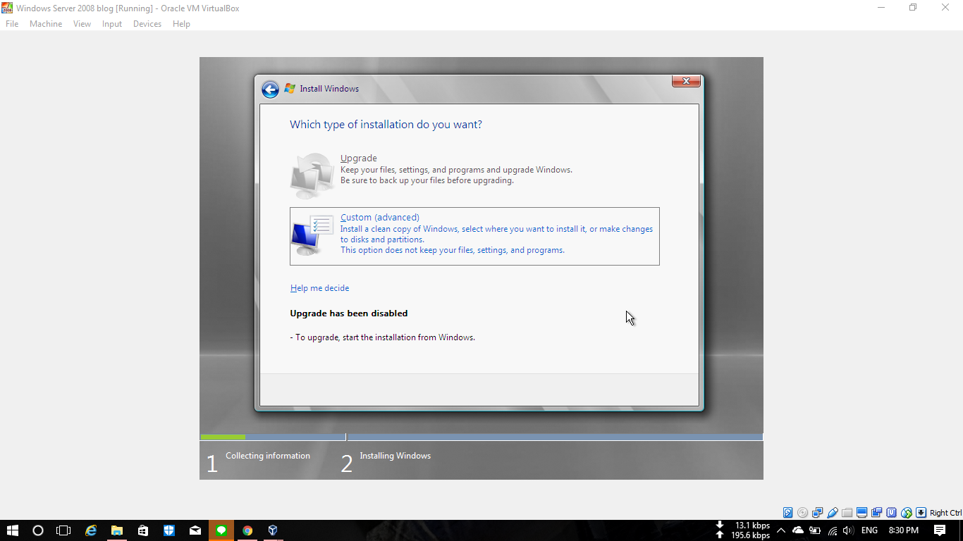The width and height of the screenshot is (963, 541).
Task: Click the keyboard capture down-arrow indicator
Action: click(x=921, y=513)
